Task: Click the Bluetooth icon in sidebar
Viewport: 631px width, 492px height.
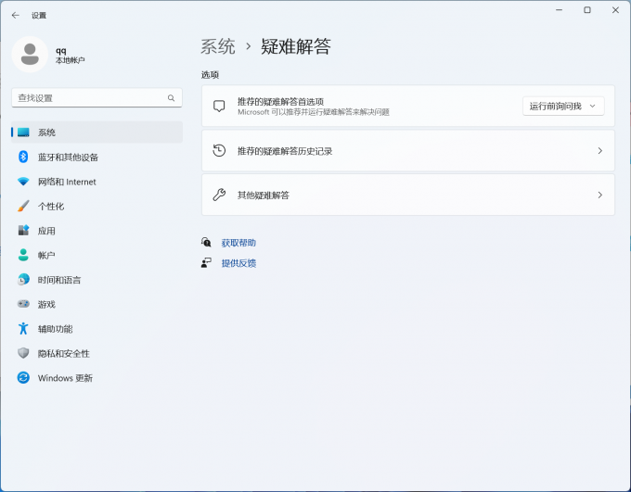Action: [x=23, y=157]
